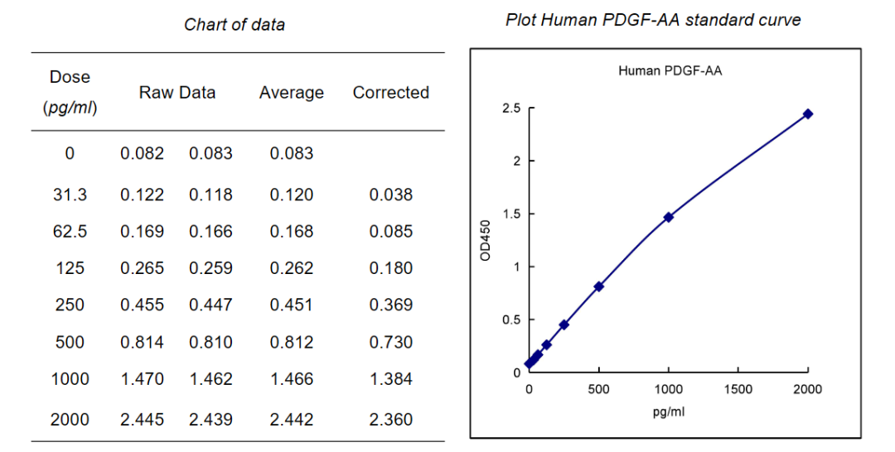895x452 pixels.
Task: Click the 2000 pg/ml data point marker
Action: (808, 114)
